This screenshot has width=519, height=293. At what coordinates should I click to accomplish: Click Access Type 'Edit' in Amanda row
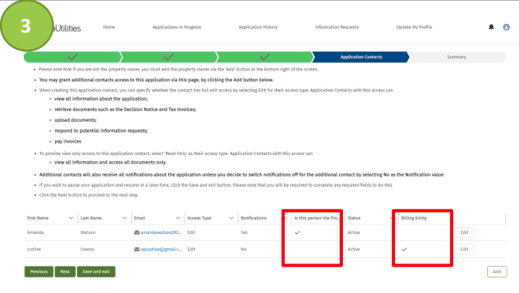click(192, 233)
